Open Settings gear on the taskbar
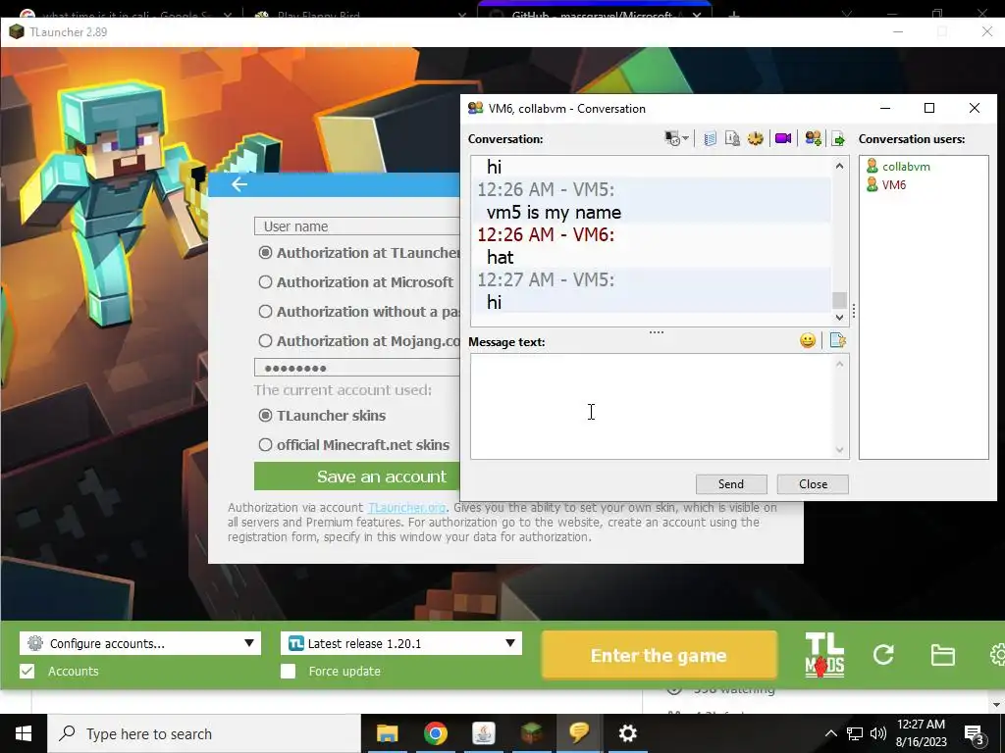 [x=627, y=733]
